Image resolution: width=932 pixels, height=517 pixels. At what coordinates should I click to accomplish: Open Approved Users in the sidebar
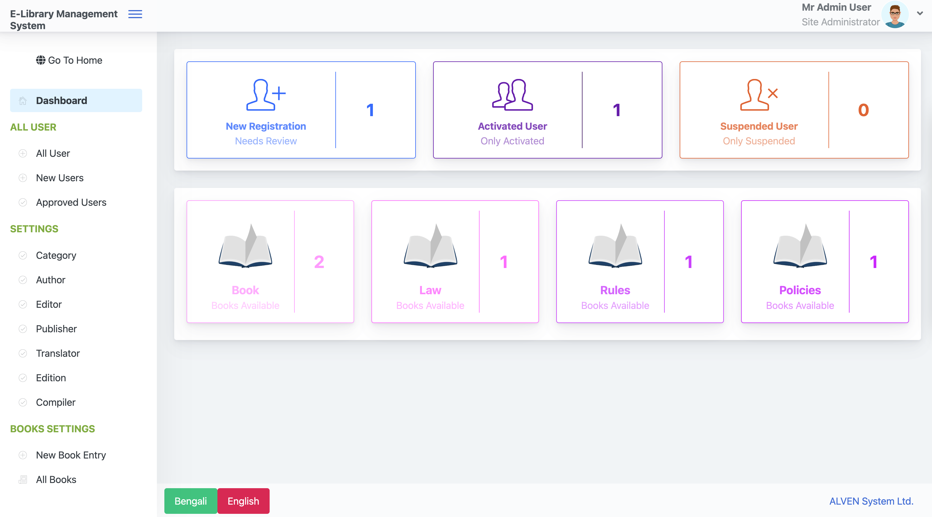71,202
